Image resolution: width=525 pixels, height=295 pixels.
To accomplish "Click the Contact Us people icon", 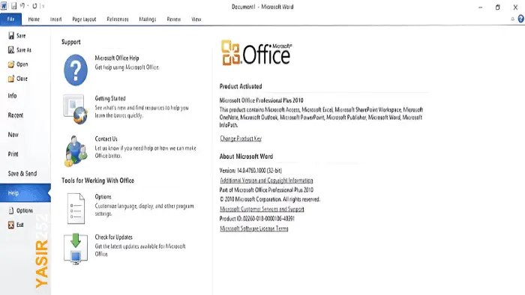I will [x=76, y=150].
